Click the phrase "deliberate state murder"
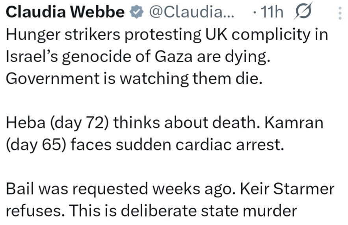The height and width of the screenshot is (225, 348). (x=208, y=210)
